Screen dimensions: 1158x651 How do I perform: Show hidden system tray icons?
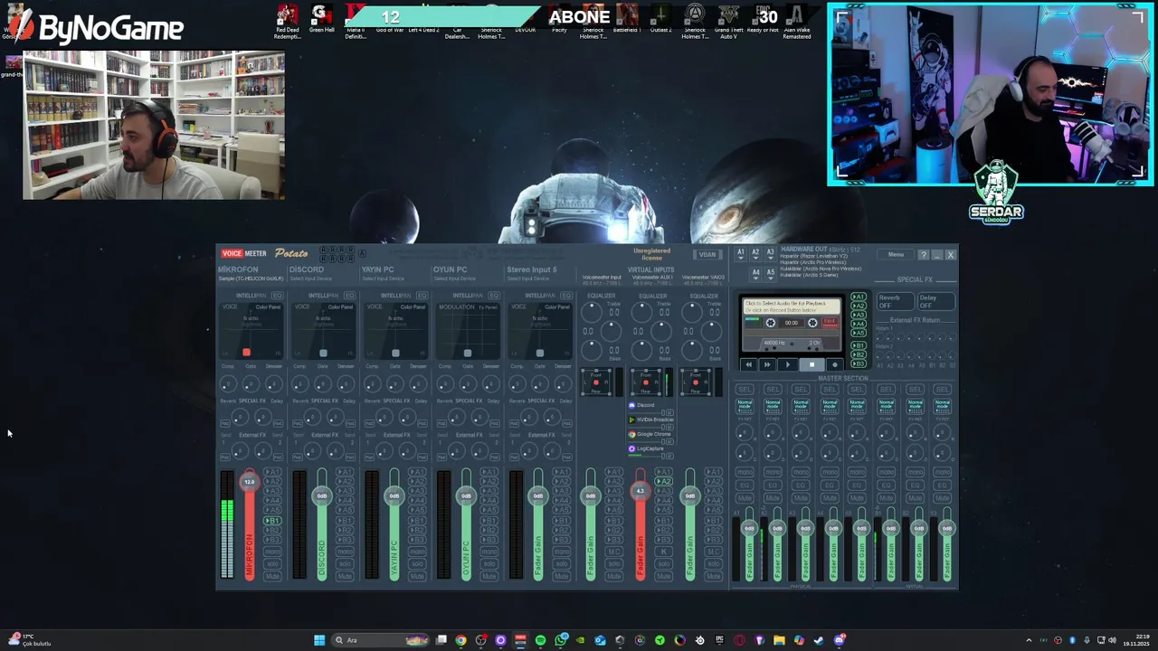point(1029,640)
